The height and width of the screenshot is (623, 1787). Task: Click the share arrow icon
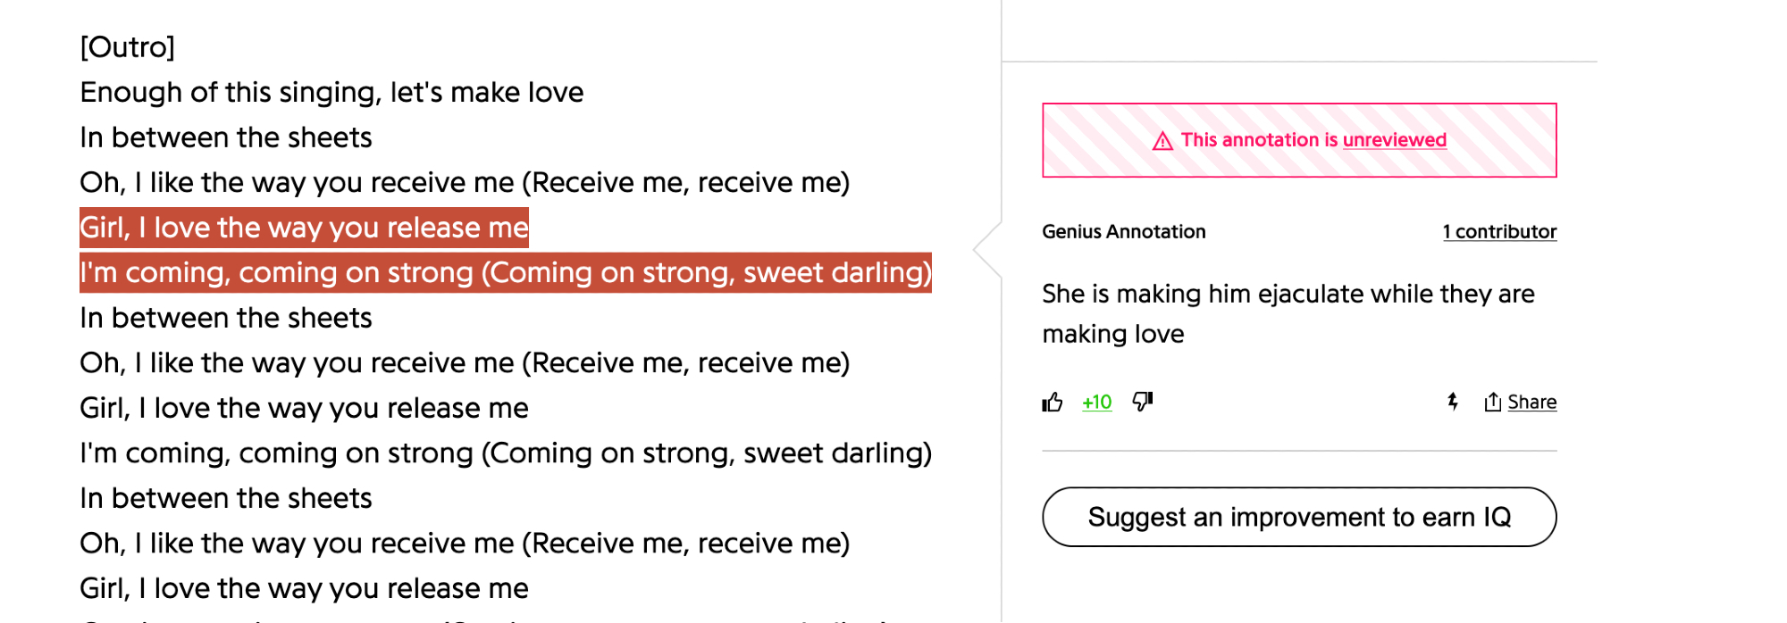tap(1492, 403)
